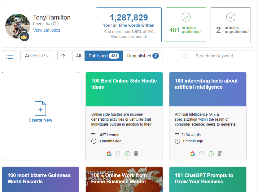Click Google icon on artificial intelligence article
The height and width of the screenshot is (192, 258).
pyautogui.click(x=192, y=154)
